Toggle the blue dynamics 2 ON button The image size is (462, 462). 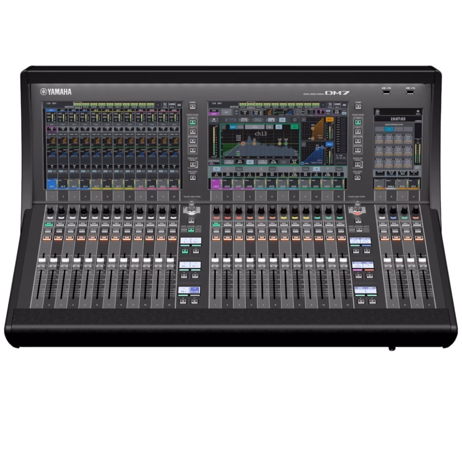[x=329, y=144]
